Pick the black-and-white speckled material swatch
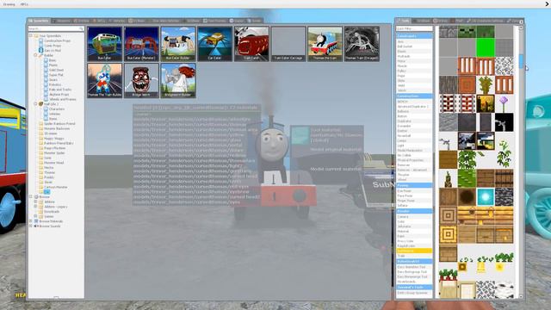The height and width of the screenshot is (310, 551). (505, 66)
